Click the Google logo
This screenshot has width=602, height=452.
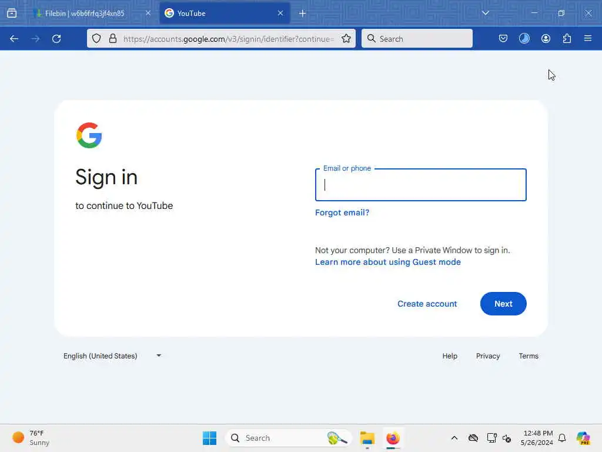tap(89, 135)
